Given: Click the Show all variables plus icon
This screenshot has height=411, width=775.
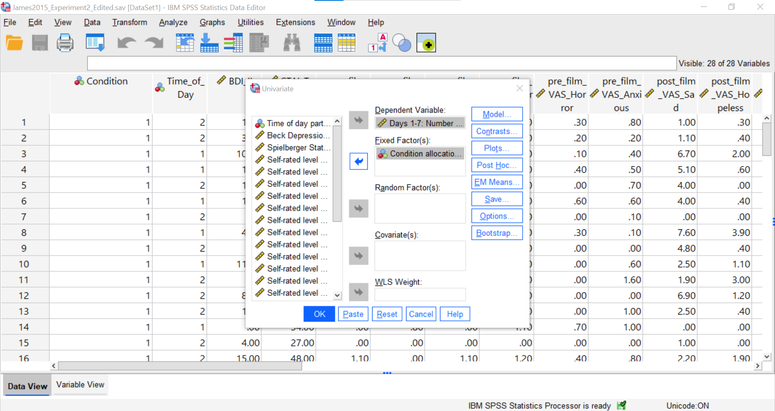Looking at the screenshot, I should pos(426,43).
